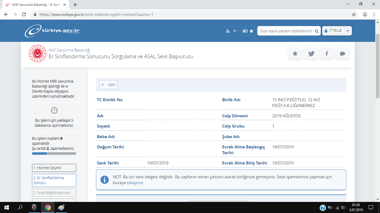Click the 'Soyadı' label

tap(103, 126)
